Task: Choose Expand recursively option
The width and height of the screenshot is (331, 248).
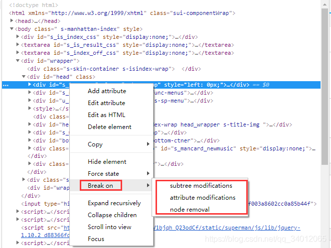Action: (114, 203)
